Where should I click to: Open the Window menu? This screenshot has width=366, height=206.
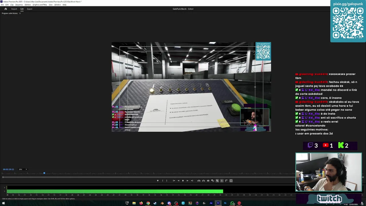pyautogui.click(x=57, y=5)
